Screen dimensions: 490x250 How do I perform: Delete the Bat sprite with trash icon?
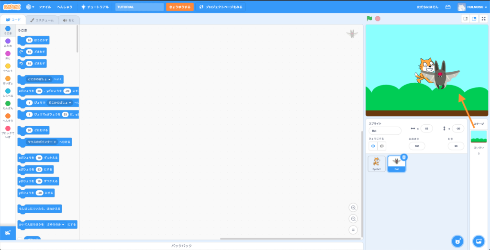pyautogui.click(x=404, y=157)
